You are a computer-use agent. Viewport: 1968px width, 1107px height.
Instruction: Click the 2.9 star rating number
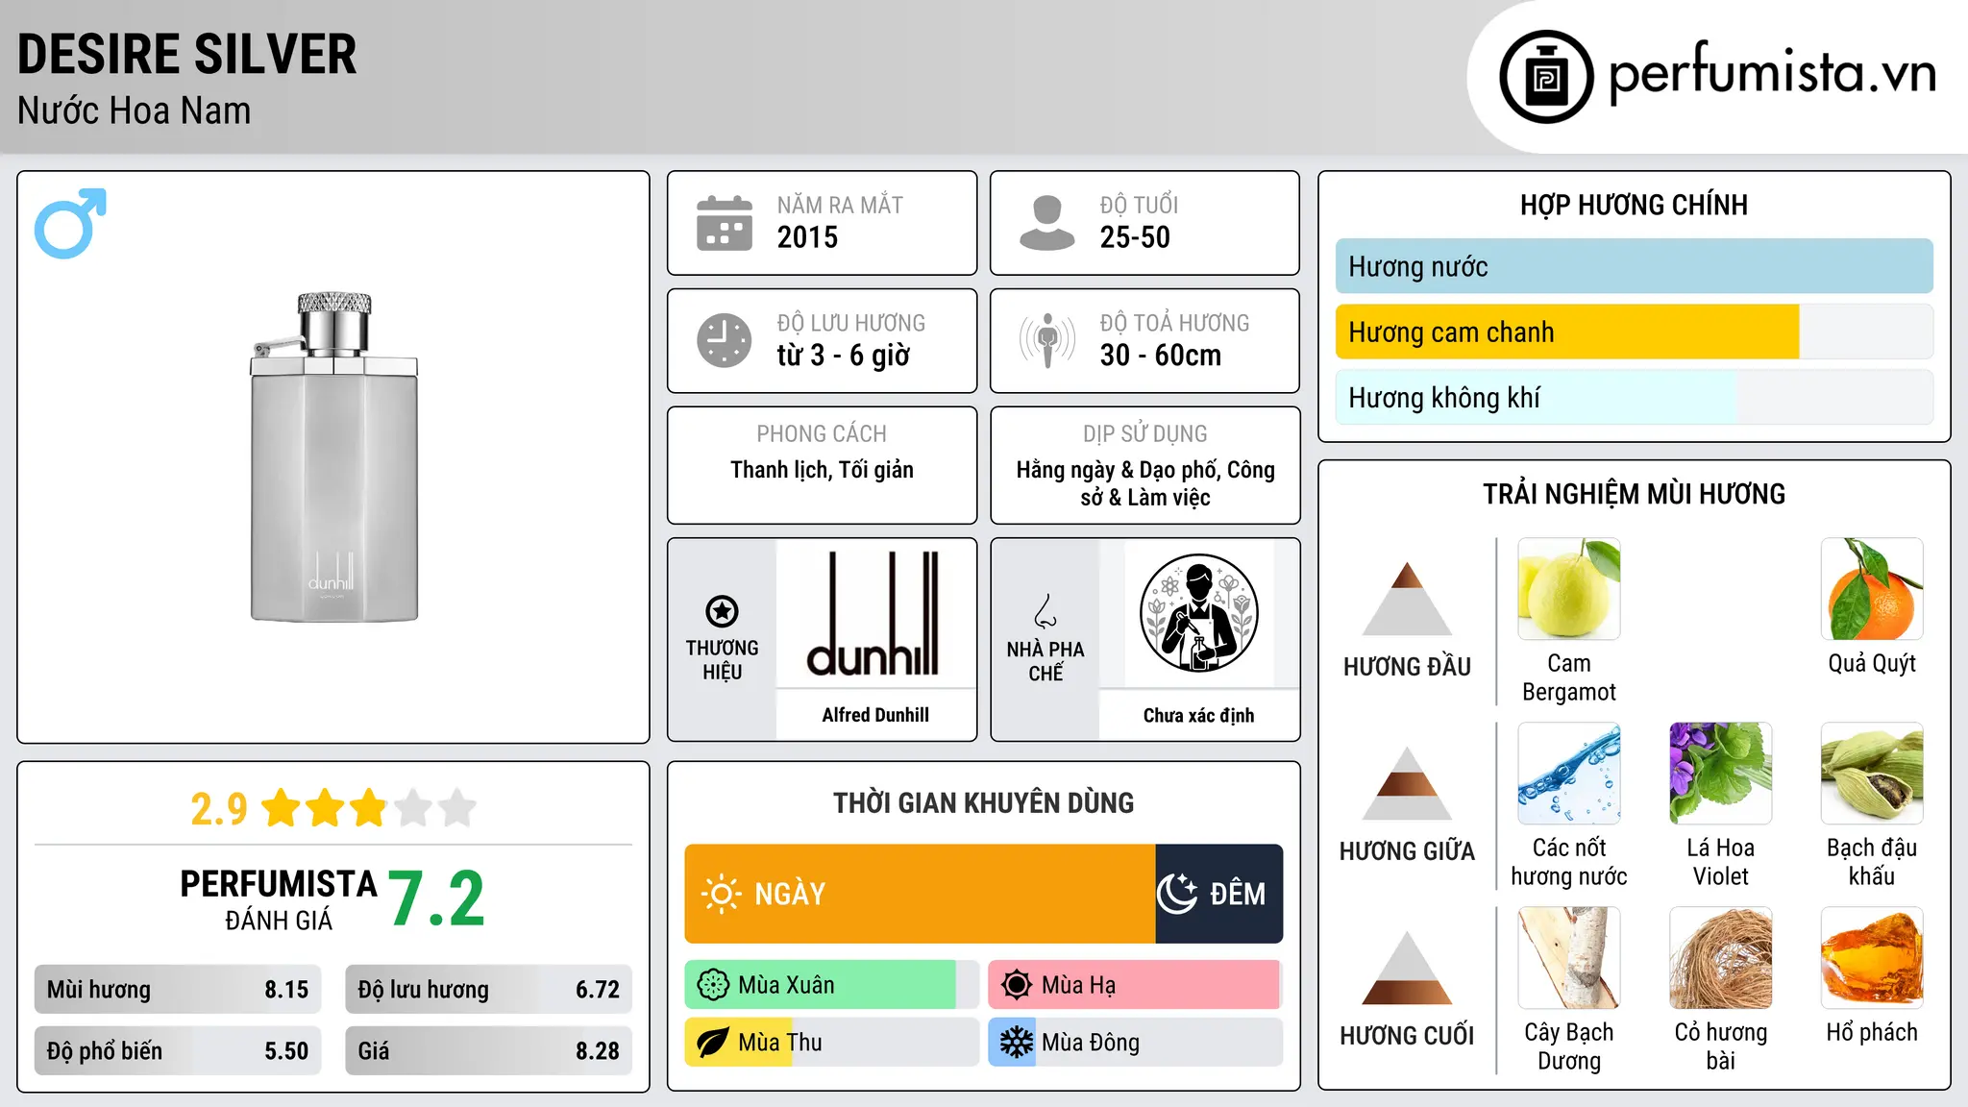219,809
